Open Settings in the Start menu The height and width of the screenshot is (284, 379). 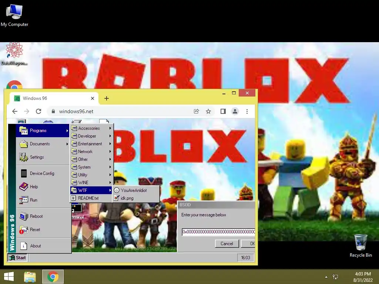point(43,157)
